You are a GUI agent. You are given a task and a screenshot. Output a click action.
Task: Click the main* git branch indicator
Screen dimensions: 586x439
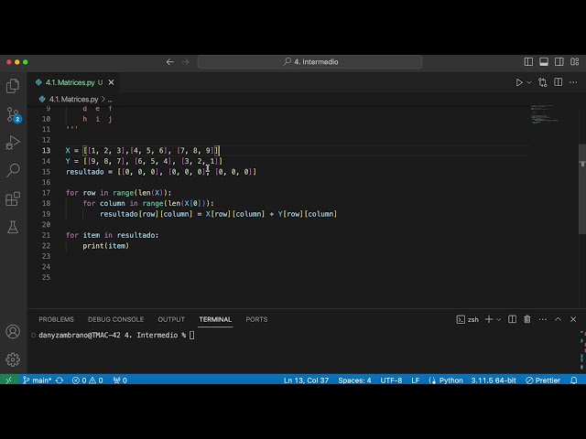click(37, 380)
